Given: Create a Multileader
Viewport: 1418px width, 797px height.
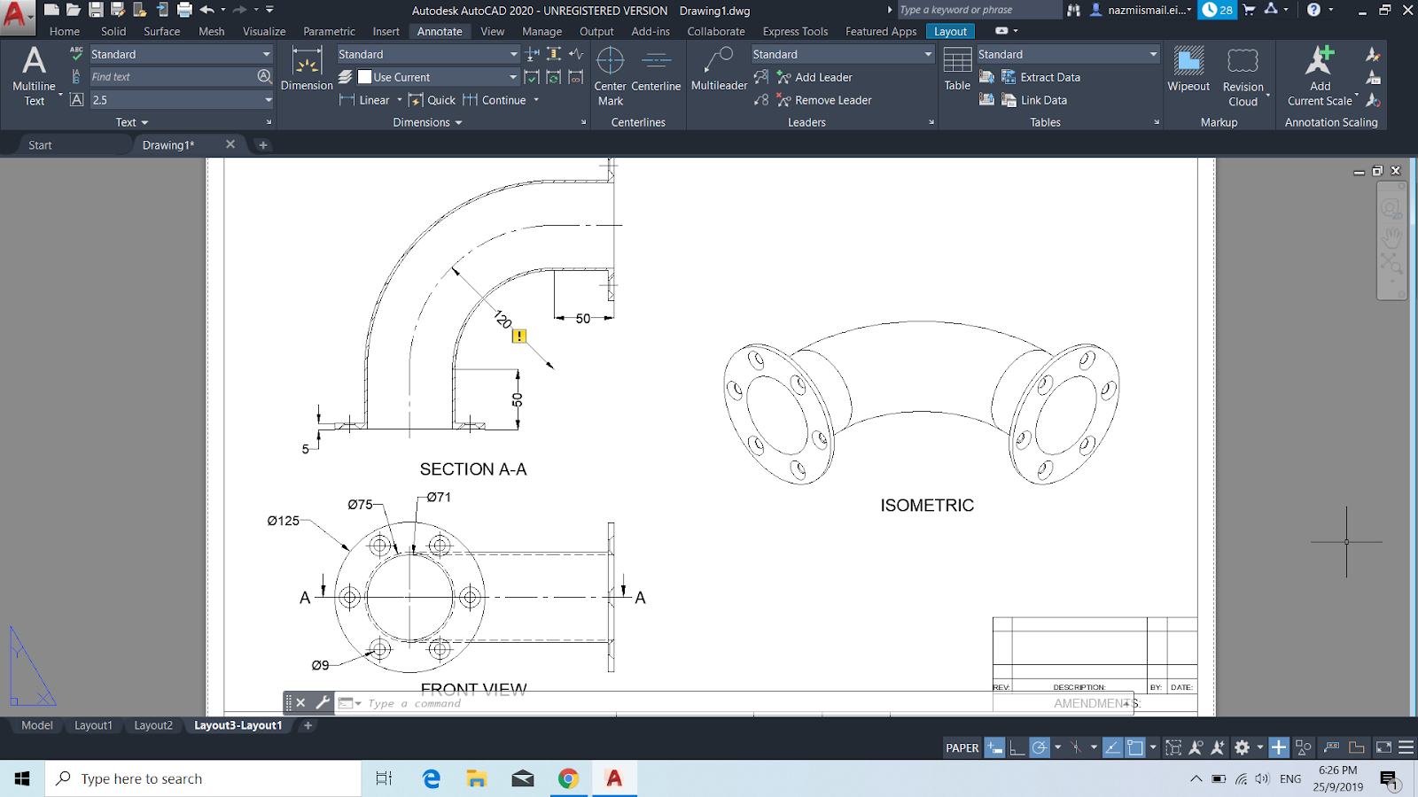Looking at the screenshot, I should [x=719, y=69].
